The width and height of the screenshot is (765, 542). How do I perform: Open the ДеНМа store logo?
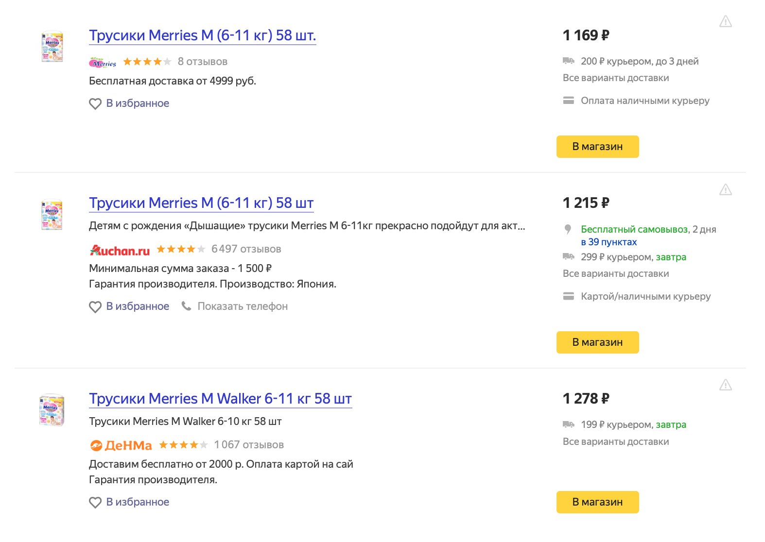(x=121, y=445)
